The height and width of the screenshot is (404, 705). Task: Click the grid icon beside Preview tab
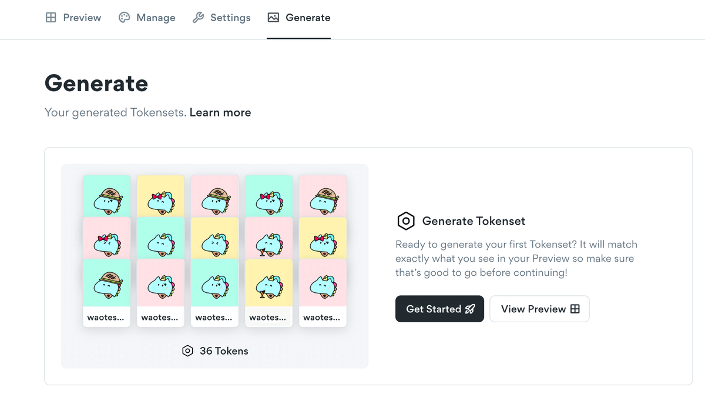pos(51,18)
